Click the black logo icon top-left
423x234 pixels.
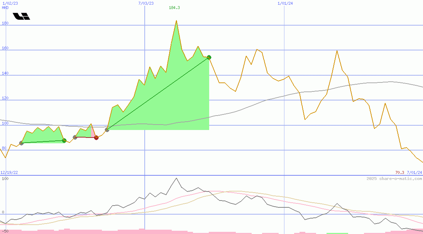coord(21,16)
